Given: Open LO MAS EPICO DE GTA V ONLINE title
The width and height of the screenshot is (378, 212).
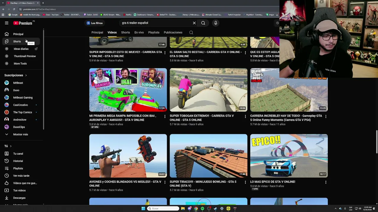Looking at the screenshot, I should coord(273,182).
